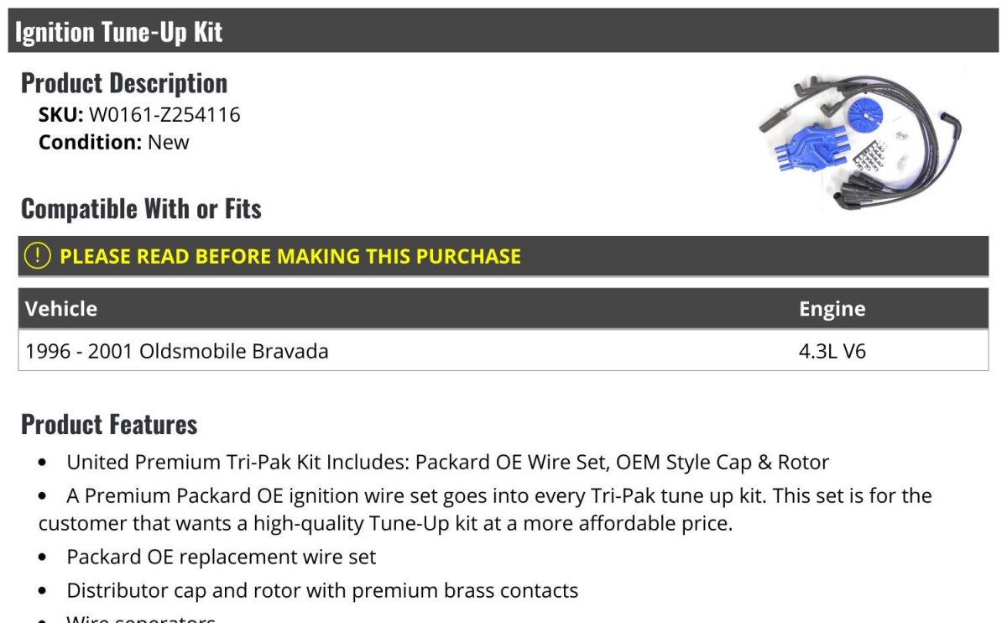
Task: Click the SKU number W0161-Z254116
Action: pyautogui.click(x=164, y=114)
